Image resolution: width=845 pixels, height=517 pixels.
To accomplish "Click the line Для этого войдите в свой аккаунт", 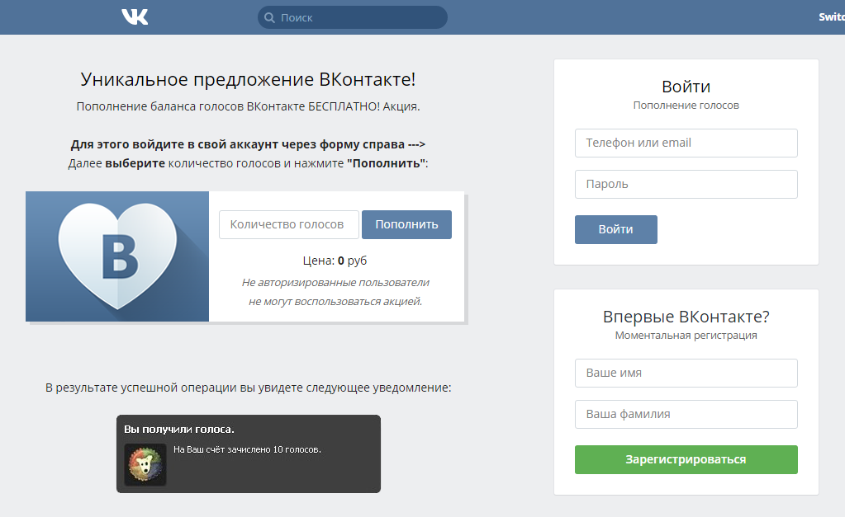I will (248, 144).
